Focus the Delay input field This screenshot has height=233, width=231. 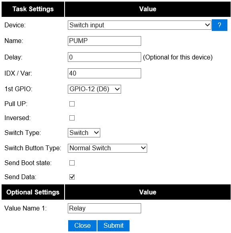[104, 57]
